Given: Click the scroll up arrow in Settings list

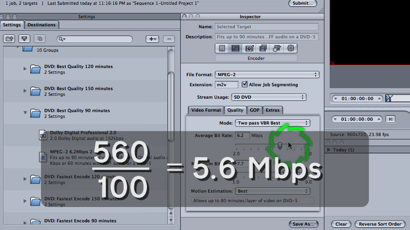Looking at the screenshot, I should coord(171,213).
